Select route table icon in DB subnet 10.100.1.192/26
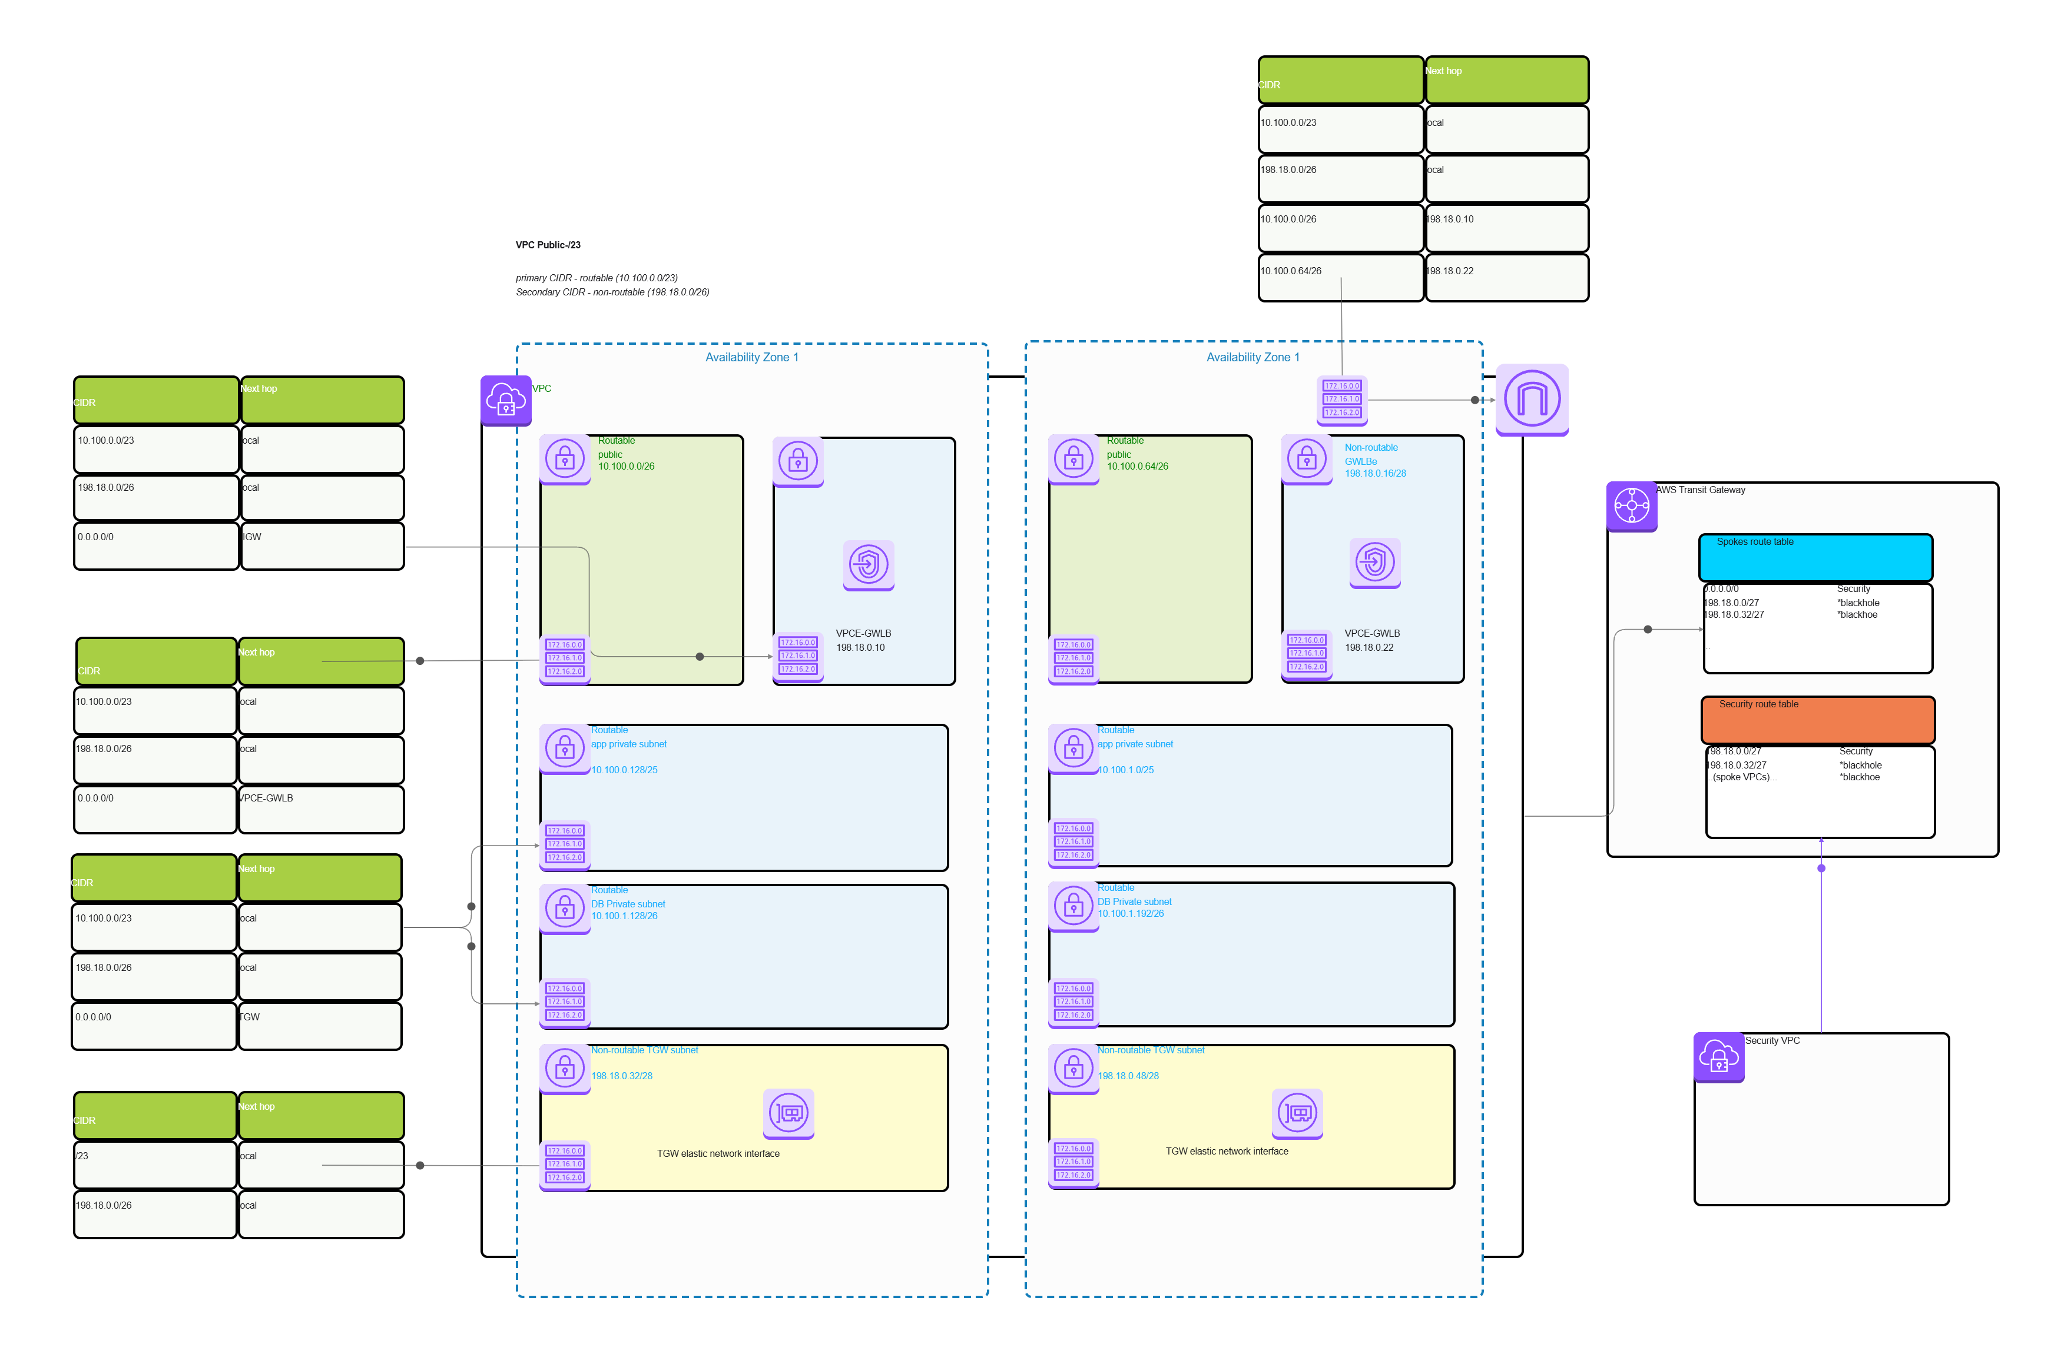Viewport: 2061px width, 1364px height. click(x=1073, y=1002)
